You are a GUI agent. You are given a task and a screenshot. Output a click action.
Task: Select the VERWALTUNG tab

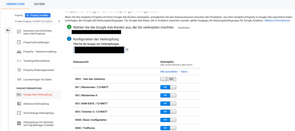click(15, 4)
